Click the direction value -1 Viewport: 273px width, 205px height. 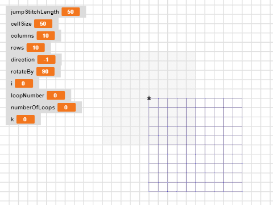(x=46, y=60)
